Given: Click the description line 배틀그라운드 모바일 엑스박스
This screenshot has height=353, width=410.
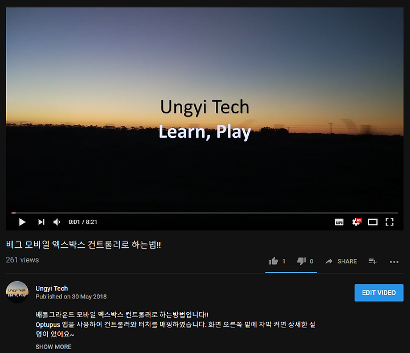Looking at the screenshot, I should pos(122,314).
